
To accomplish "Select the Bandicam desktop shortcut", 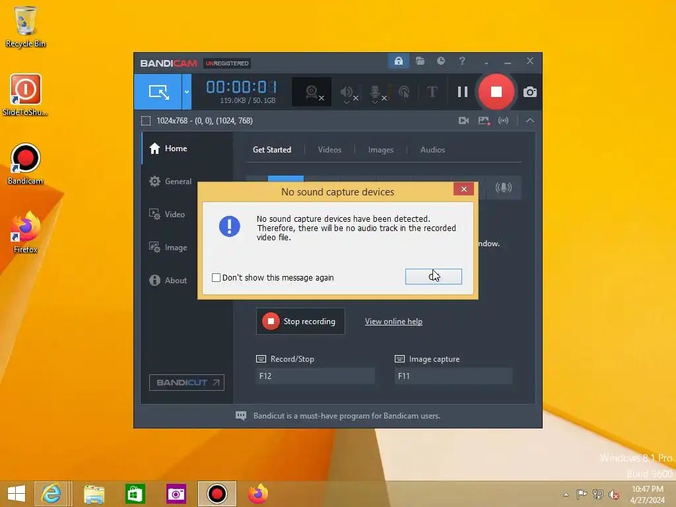I will (25, 164).
